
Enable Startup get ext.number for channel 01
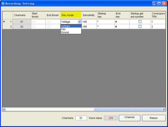(140, 22)
